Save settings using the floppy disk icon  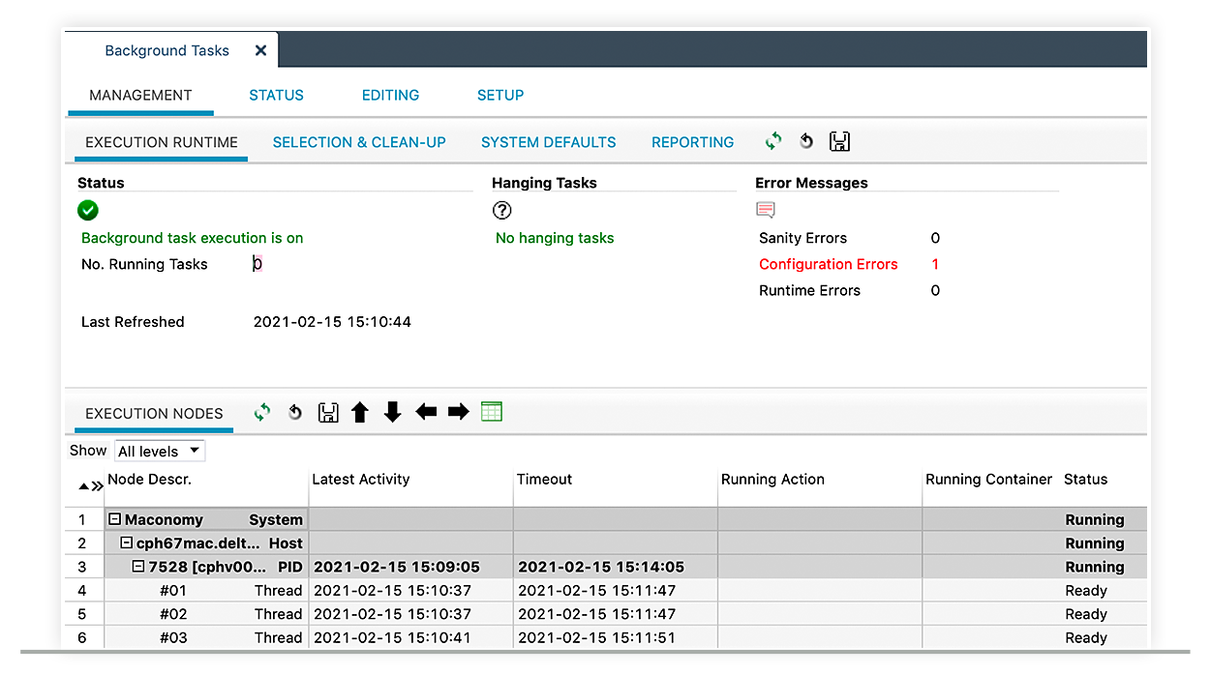point(839,141)
